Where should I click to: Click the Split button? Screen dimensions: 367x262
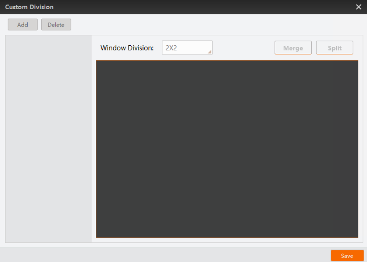pos(335,48)
